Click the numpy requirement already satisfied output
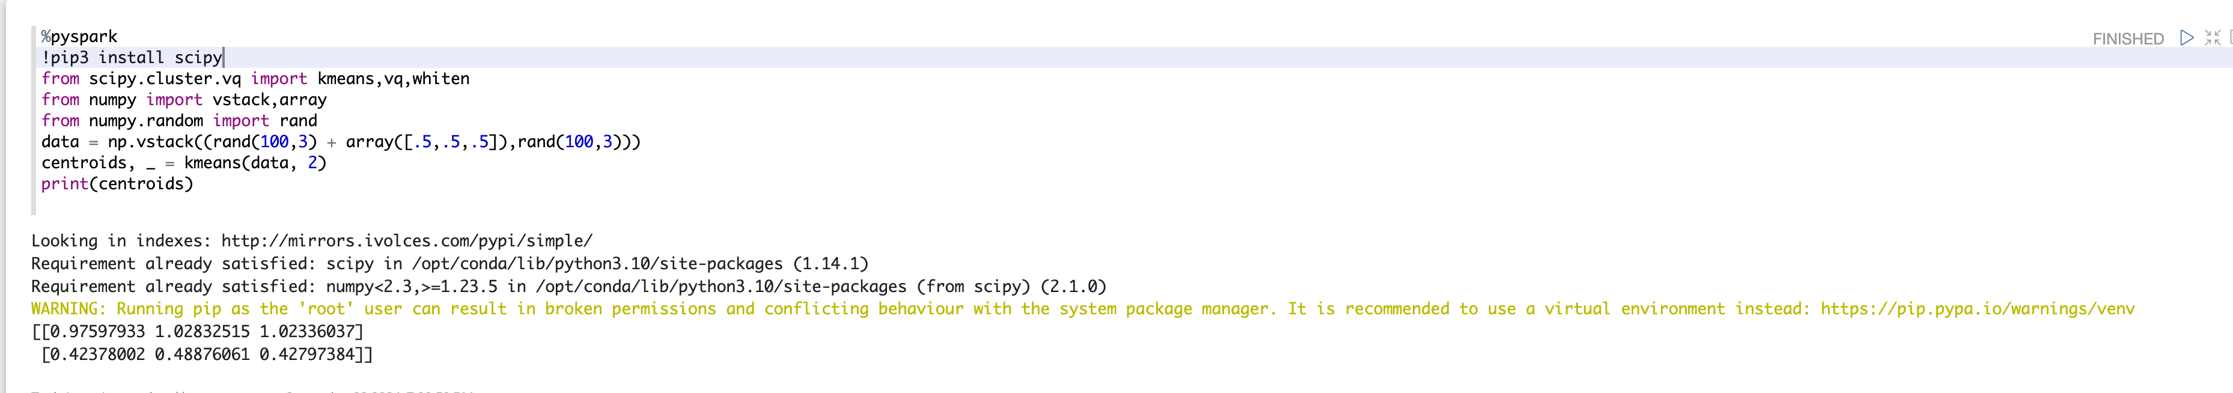 [568, 286]
